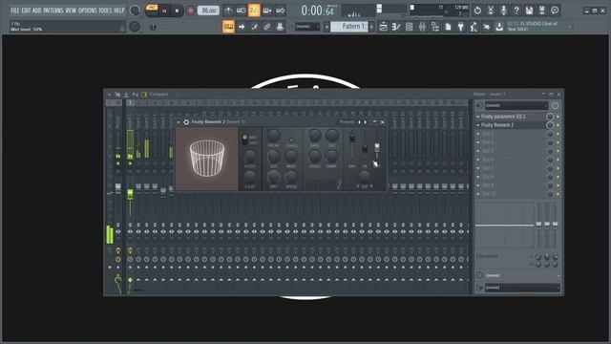Expand Fruity Reverb 2 slot menu
The height and width of the screenshot is (344, 611).
478,125
